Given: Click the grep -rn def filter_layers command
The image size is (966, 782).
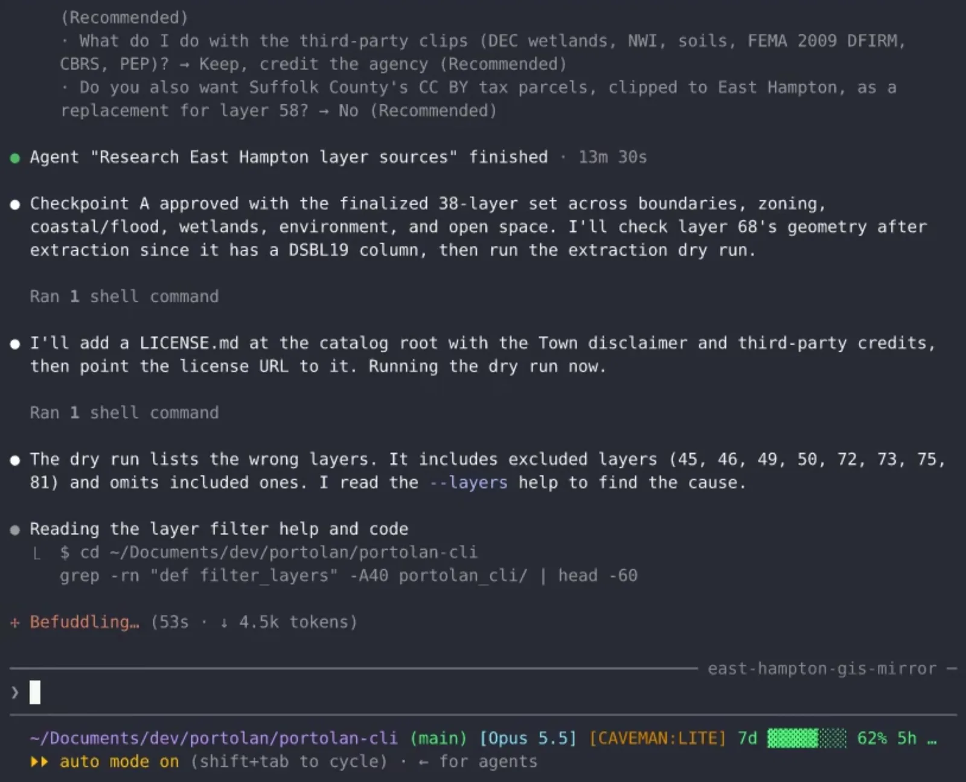Looking at the screenshot, I should (x=348, y=576).
